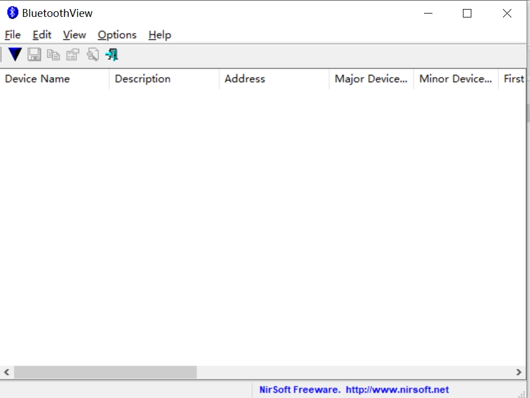Viewport: 530px width, 398px height.
Task: Open the Edit menu
Action: tap(42, 35)
